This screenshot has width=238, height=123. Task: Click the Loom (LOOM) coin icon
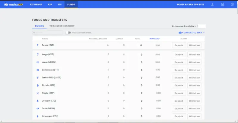coord(38,62)
